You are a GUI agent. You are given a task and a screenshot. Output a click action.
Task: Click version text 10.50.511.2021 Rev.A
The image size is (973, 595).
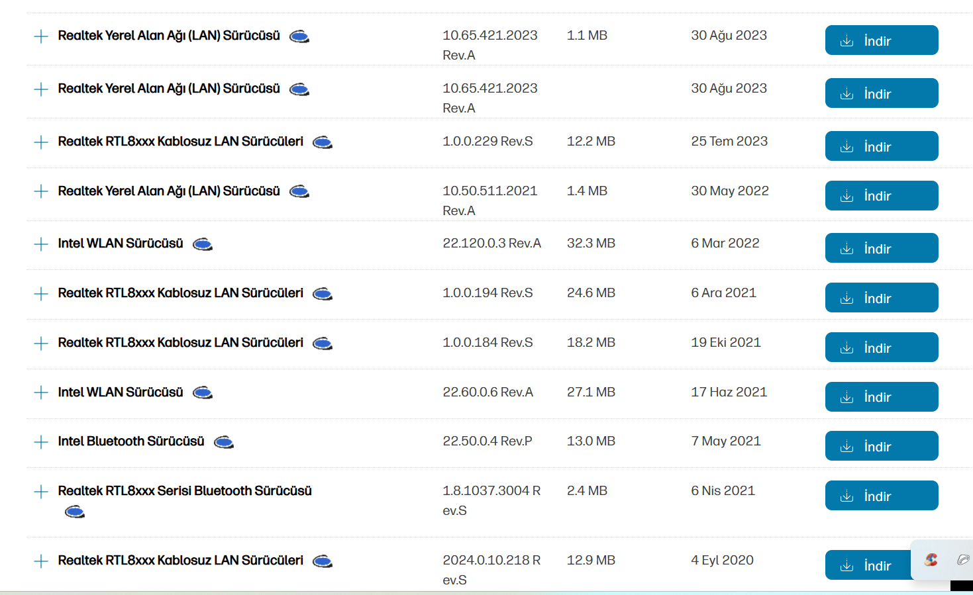pos(490,201)
